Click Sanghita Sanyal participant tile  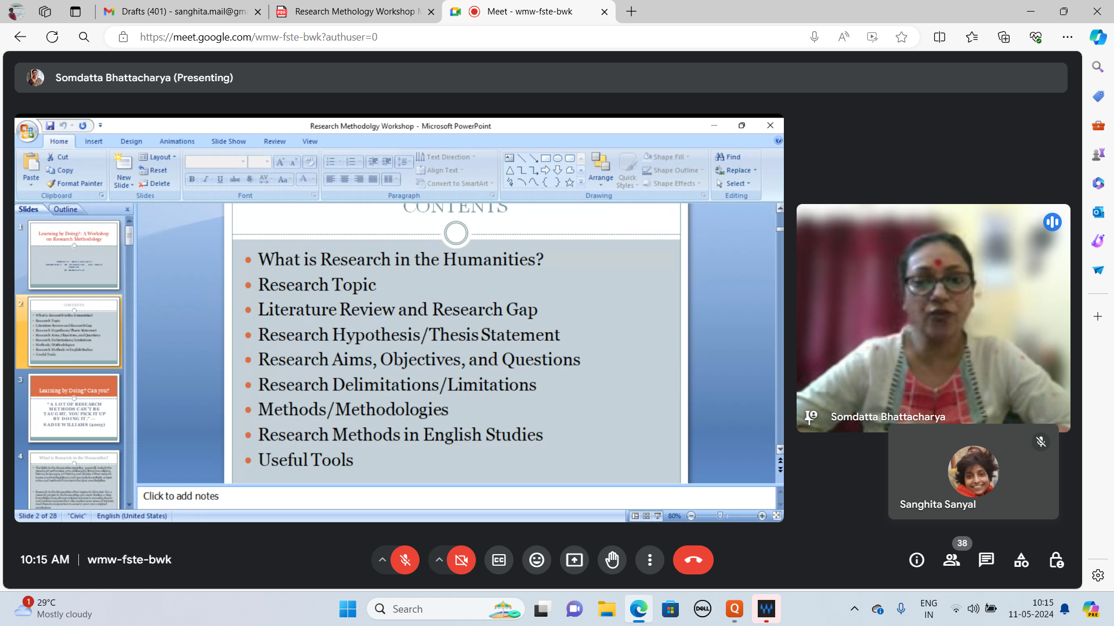973,472
